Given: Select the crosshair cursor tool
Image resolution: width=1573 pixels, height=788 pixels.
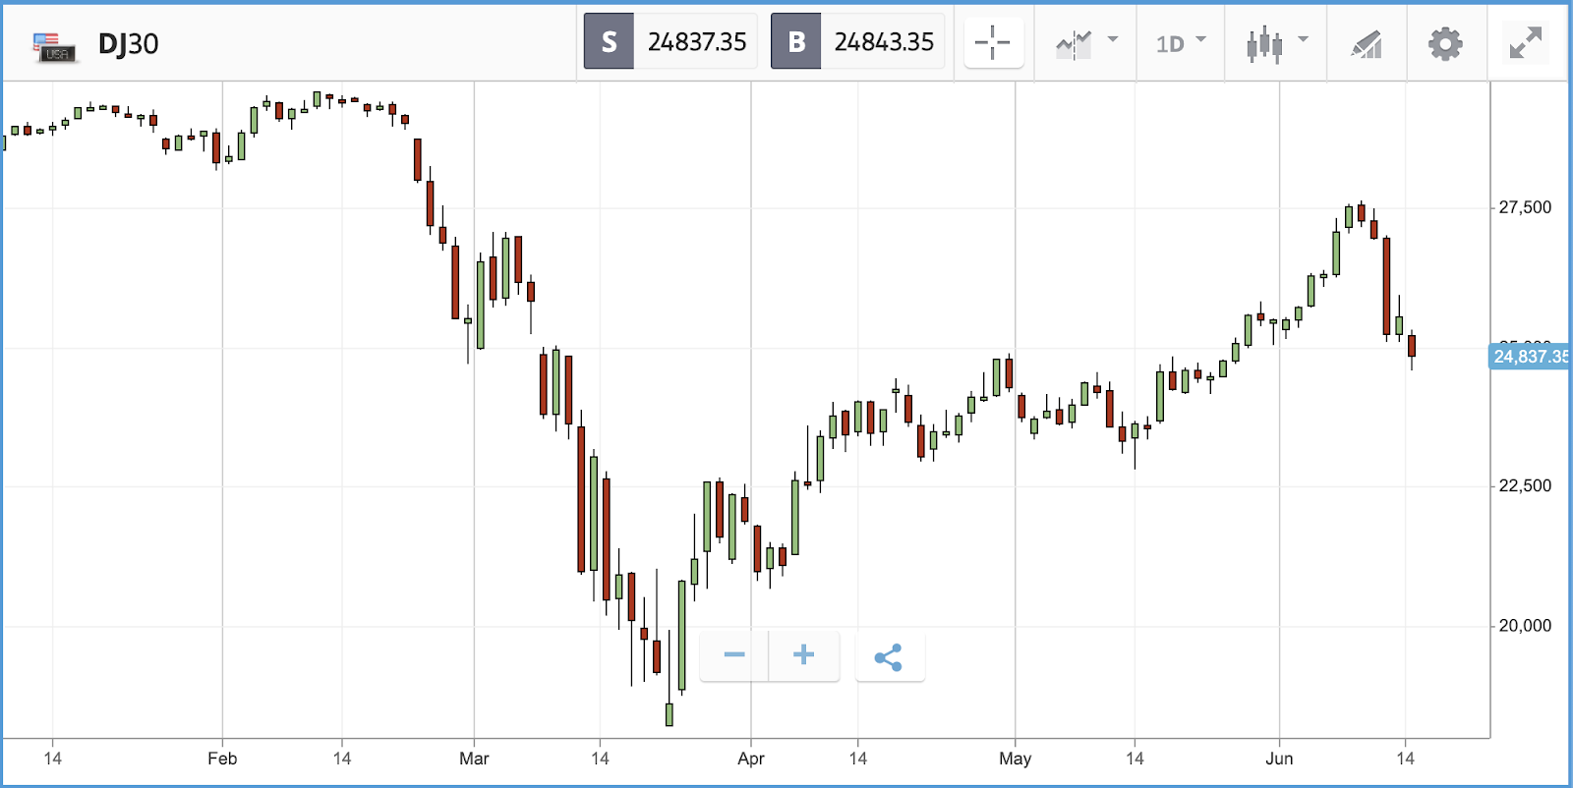Looking at the screenshot, I should coord(993,42).
